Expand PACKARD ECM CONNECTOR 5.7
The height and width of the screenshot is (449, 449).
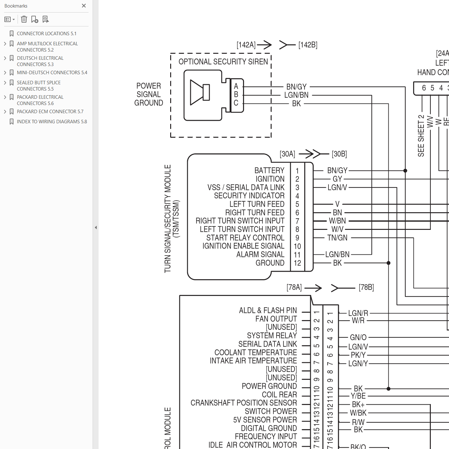click(5, 111)
